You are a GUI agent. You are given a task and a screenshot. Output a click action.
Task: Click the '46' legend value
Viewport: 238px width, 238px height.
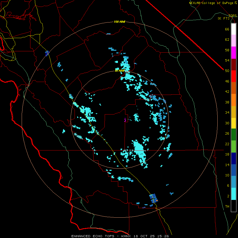[x=227, y=81]
